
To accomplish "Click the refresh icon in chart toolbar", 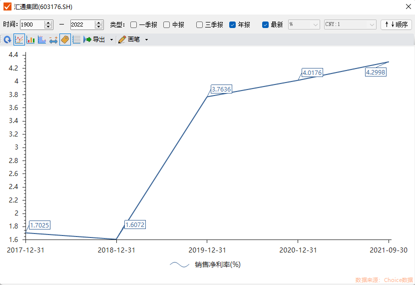I will click(7, 39).
